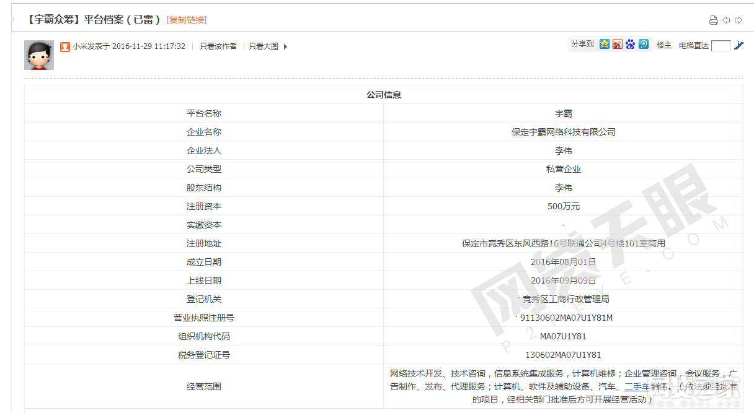Click the 成立日期 row label

pyautogui.click(x=204, y=262)
